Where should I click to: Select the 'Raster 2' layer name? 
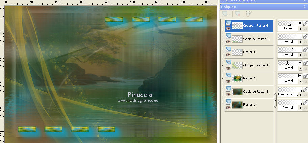pos(249,78)
